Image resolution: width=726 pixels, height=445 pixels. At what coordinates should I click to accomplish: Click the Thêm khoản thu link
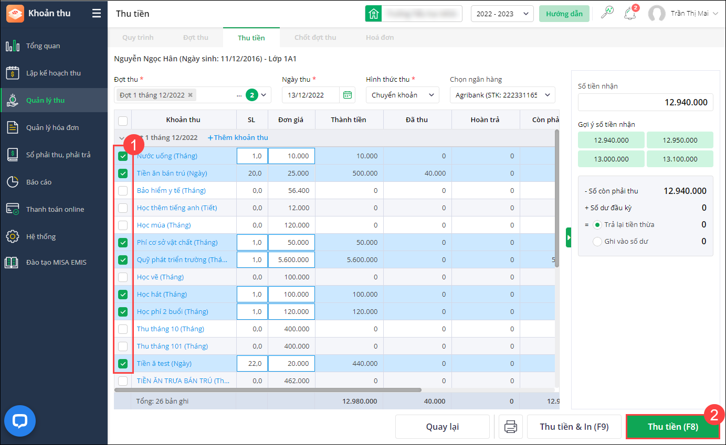tap(238, 138)
